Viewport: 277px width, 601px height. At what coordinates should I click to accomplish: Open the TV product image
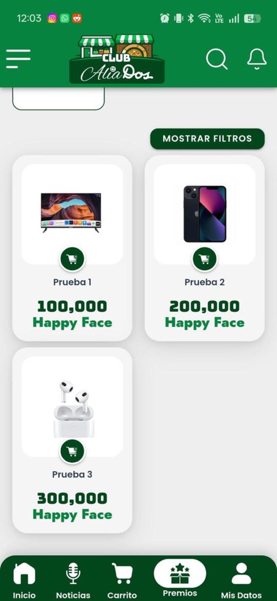[x=71, y=212]
